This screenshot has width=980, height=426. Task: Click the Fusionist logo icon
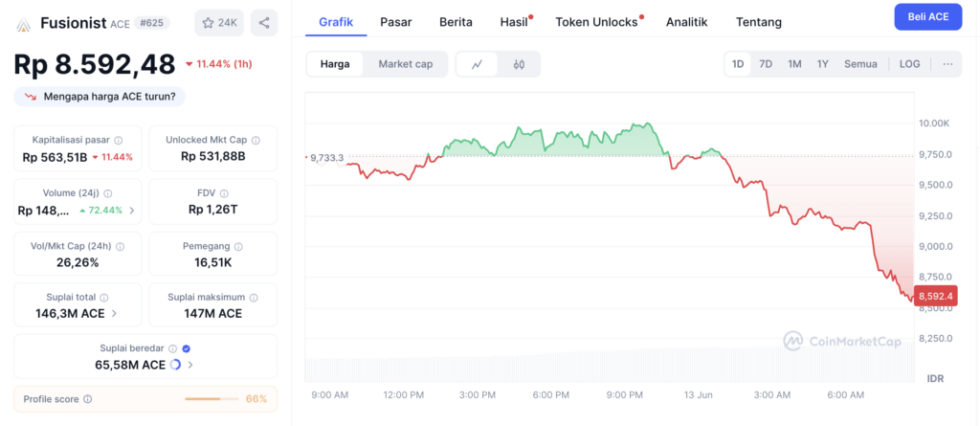click(x=23, y=24)
